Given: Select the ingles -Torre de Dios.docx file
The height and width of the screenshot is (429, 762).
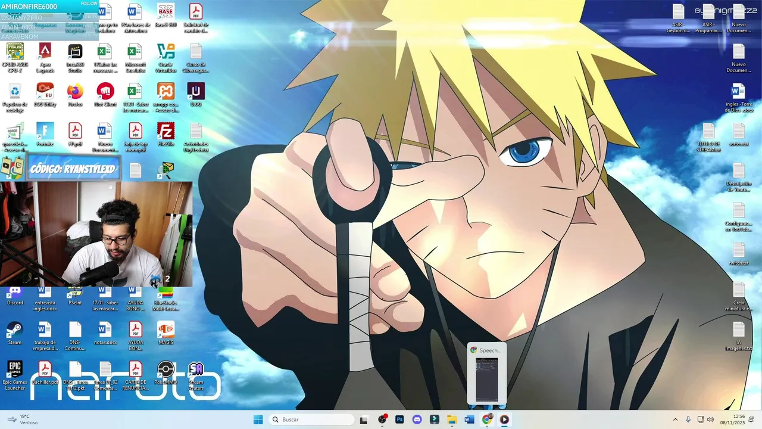Looking at the screenshot, I should pyautogui.click(x=739, y=98).
